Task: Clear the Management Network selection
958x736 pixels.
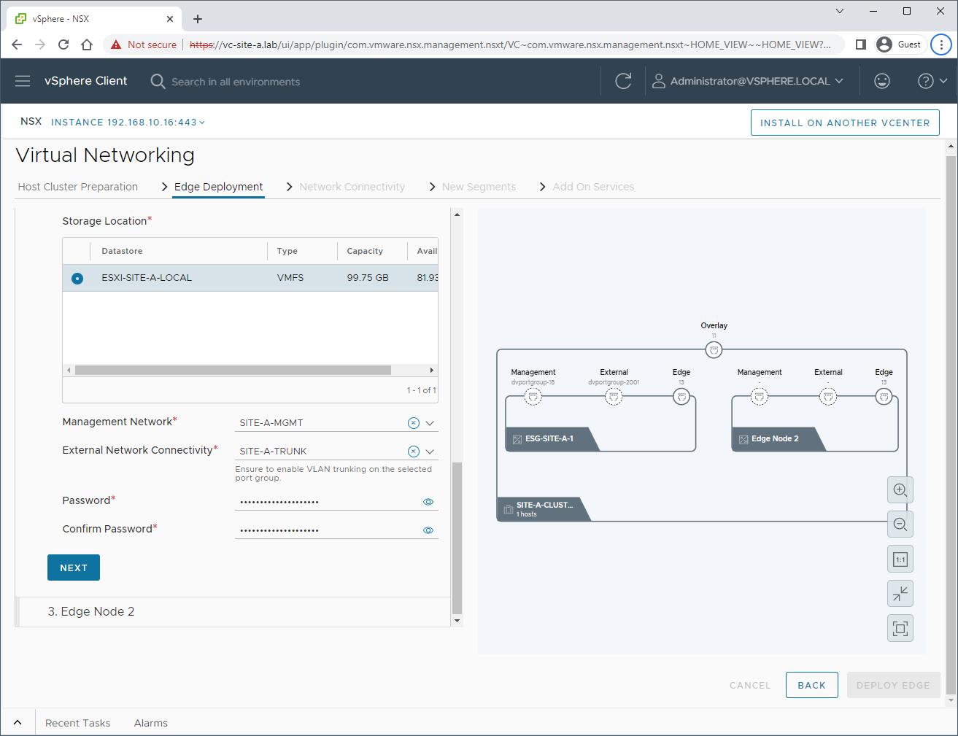Action: pyautogui.click(x=413, y=423)
